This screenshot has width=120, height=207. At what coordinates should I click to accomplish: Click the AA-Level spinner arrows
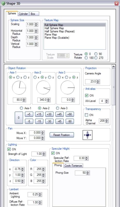pos(107,101)
